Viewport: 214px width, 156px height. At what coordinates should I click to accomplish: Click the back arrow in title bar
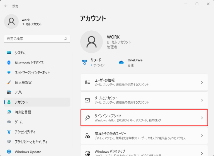click(6, 6)
